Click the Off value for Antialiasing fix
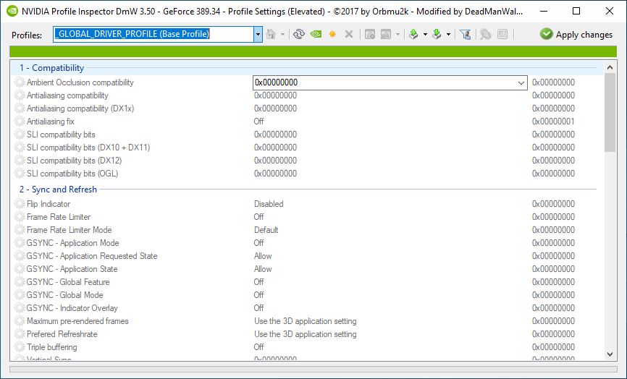This screenshot has width=627, height=379. click(258, 122)
